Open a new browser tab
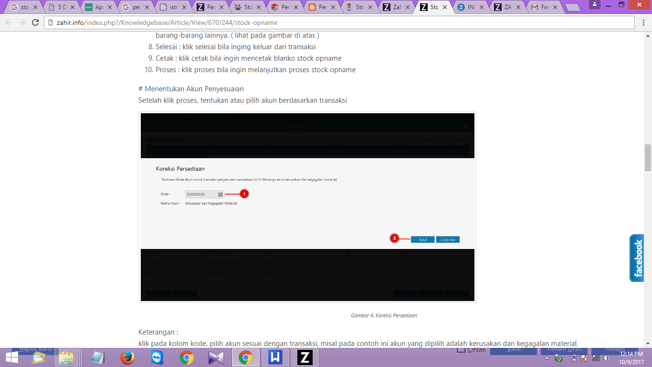652x367 pixels. (x=572, y=7)
